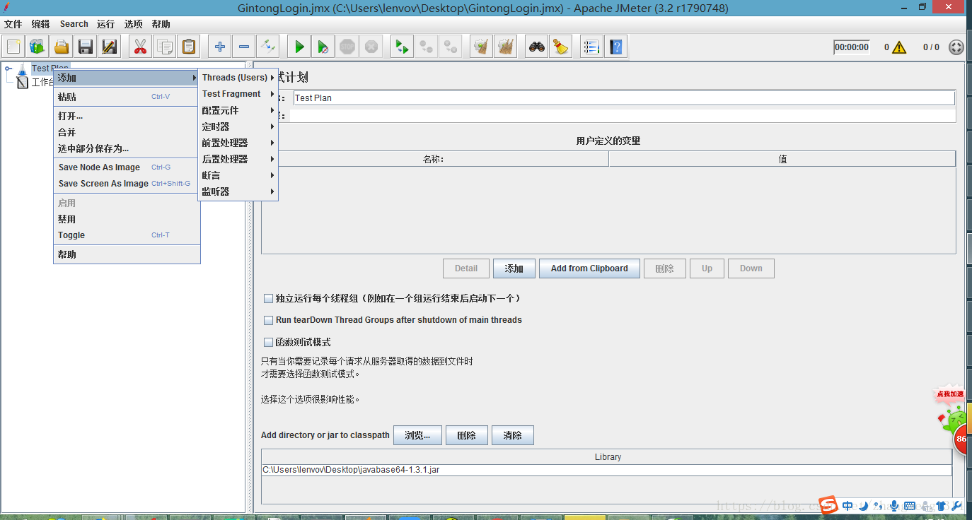Click the Clear results broom-gear icon
This screenshot has height=520, width=972.
click(481, 47)
